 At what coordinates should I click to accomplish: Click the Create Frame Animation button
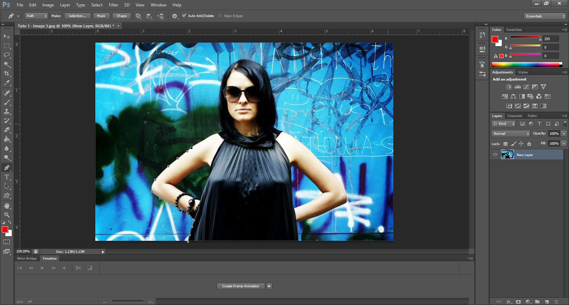[241, 286]
